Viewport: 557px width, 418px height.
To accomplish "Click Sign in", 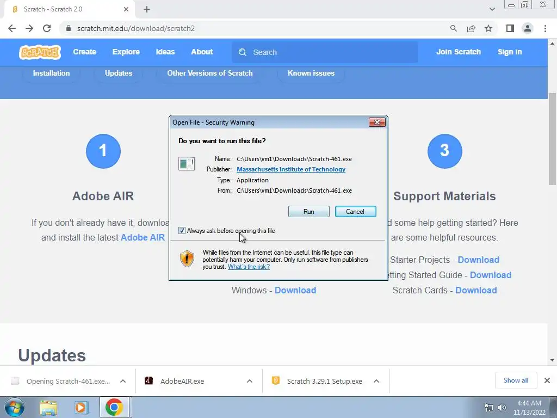I will 510,52.
